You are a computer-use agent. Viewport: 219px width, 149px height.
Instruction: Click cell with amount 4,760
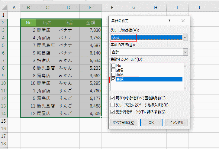(91, 91)
